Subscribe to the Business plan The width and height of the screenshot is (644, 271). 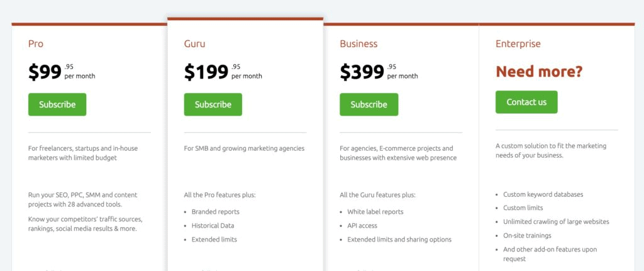click(x=369, y=104)
